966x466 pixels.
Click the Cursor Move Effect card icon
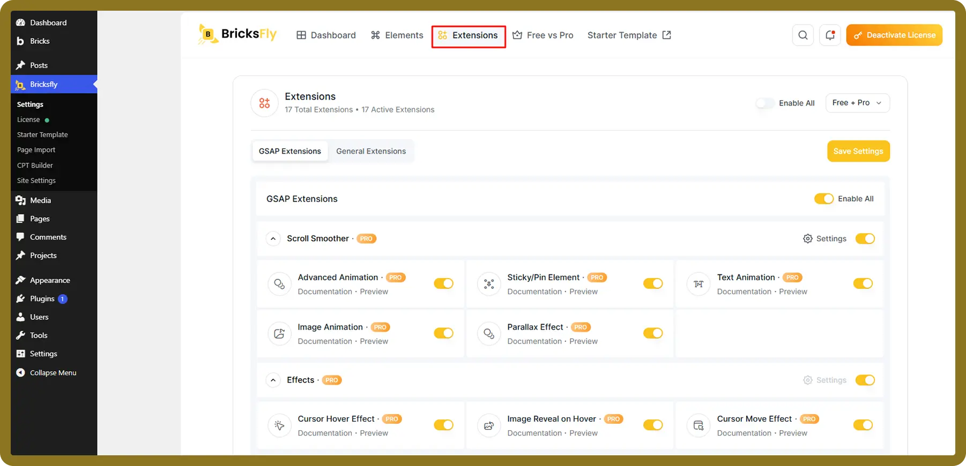[699, 425]
